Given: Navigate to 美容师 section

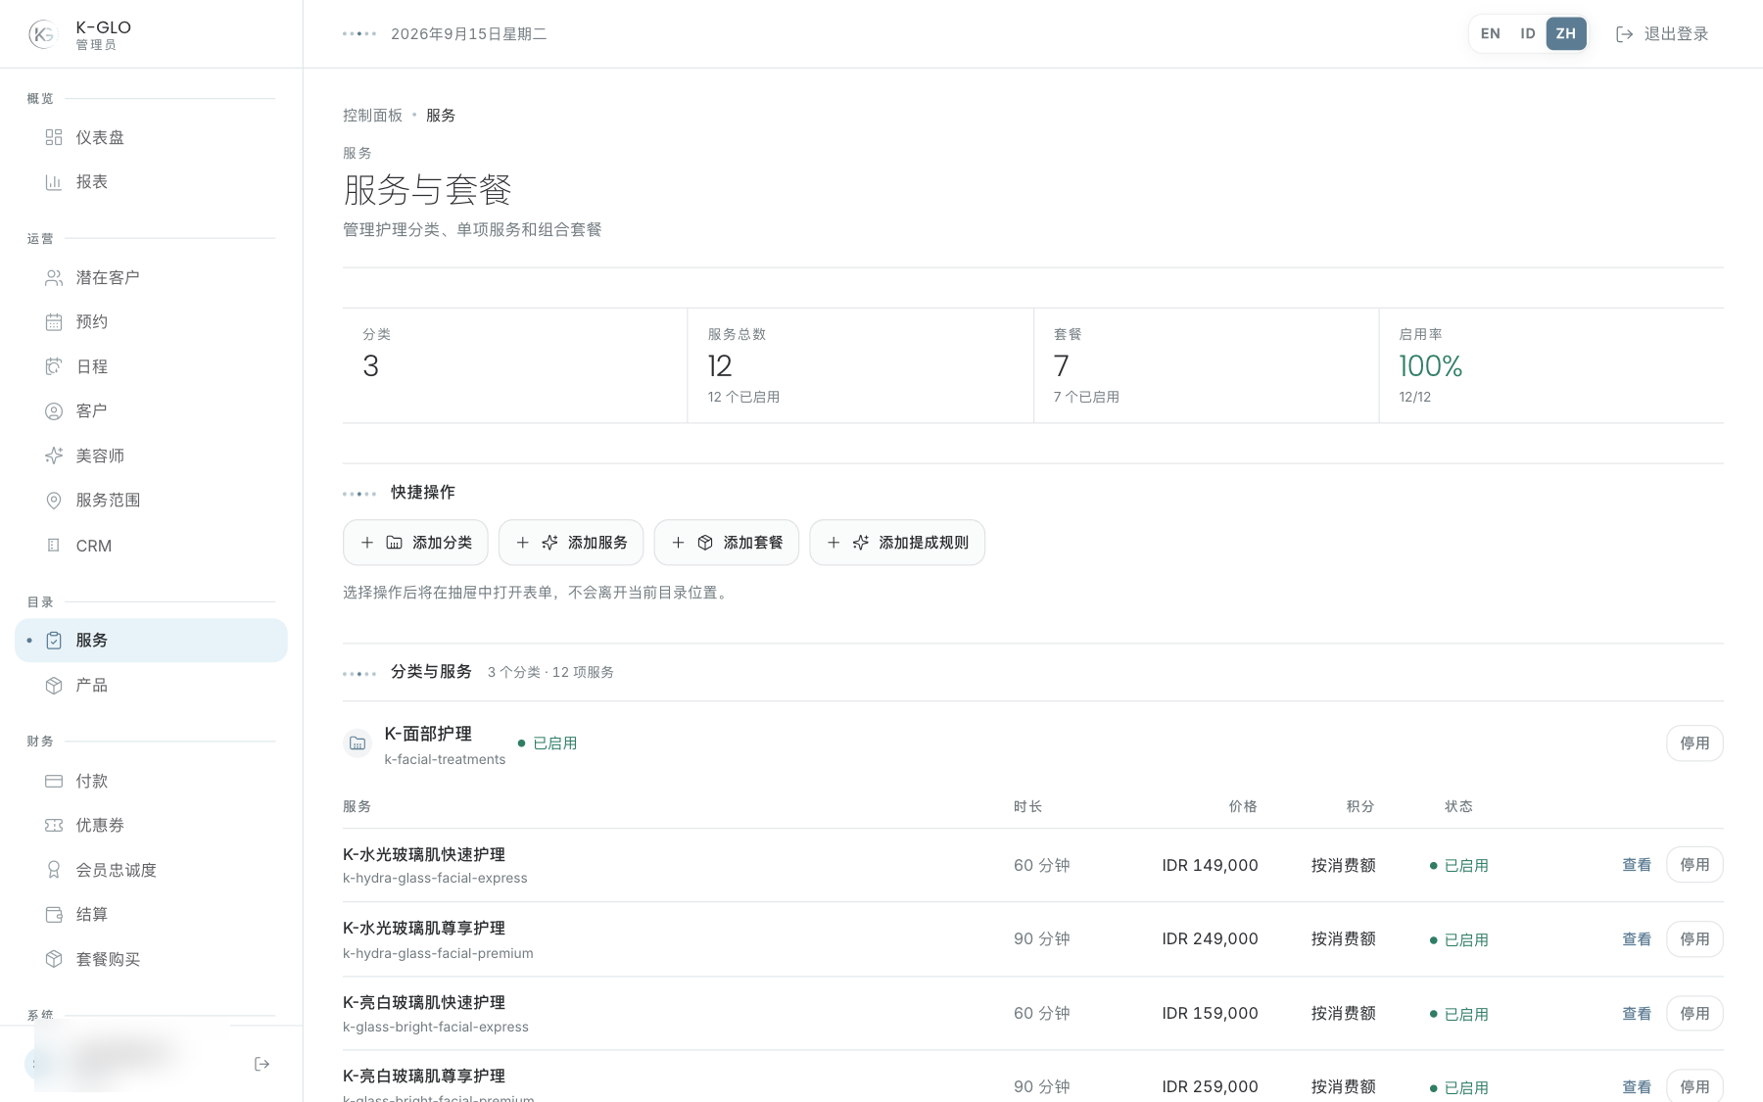Looking at the screenshot, I should coord(152,455).
